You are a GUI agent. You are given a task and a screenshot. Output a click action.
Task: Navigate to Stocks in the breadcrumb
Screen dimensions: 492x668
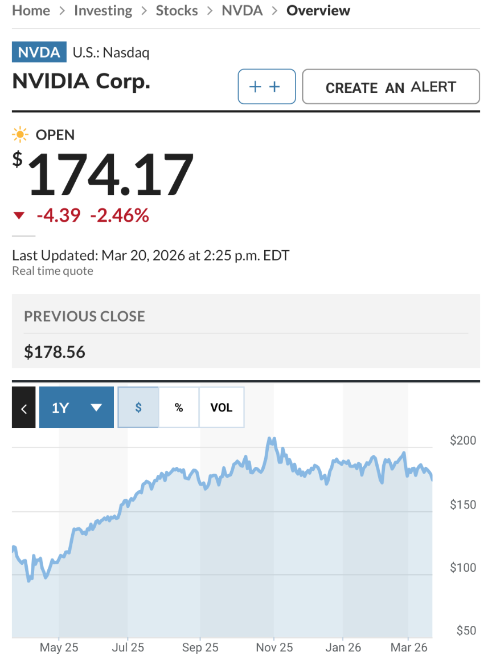pos(177,11)
